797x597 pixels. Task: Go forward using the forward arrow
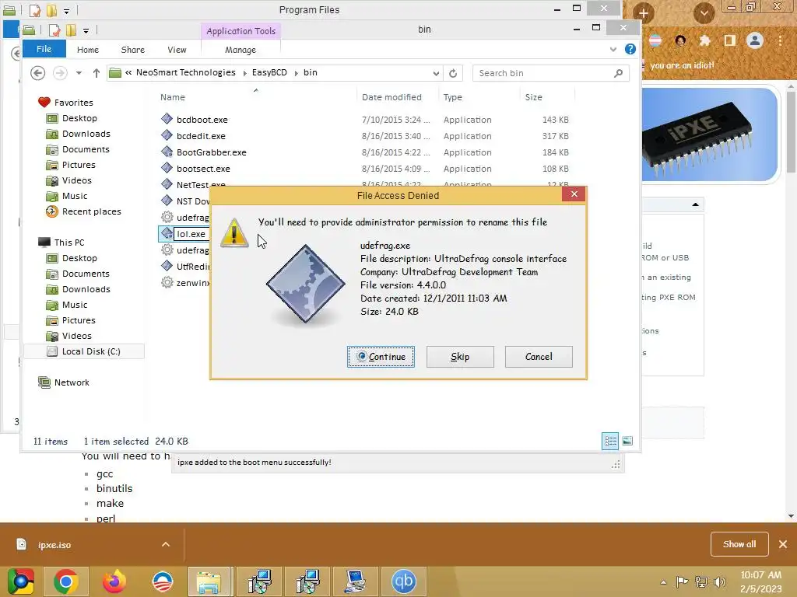tap(60, 73)
